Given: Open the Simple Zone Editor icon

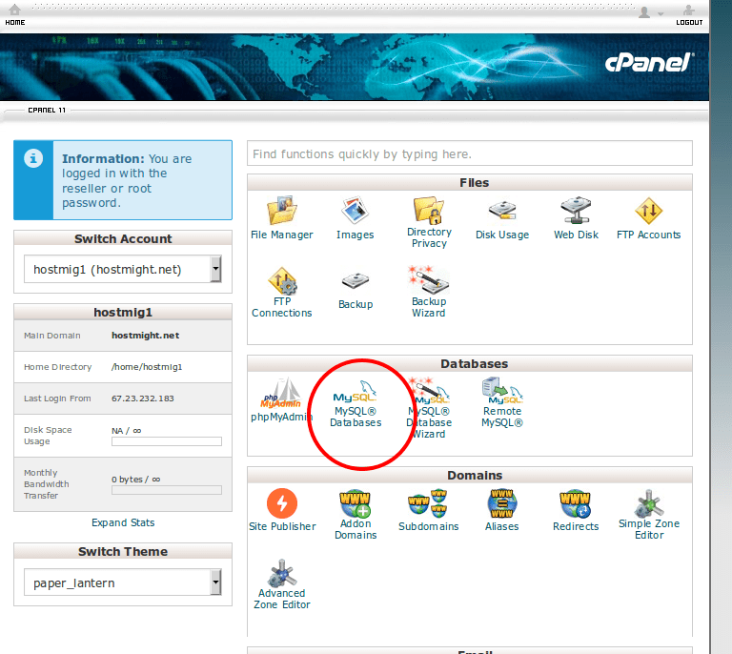Looking at the screenshot, I should 649,503.
